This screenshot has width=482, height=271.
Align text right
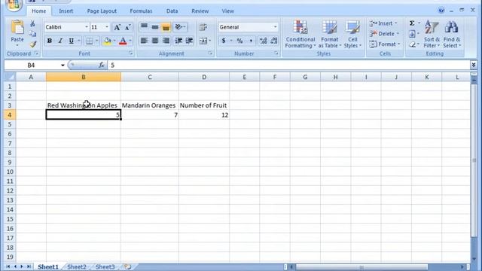tap(166, 41)
